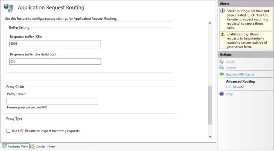Click the Cancel icon in Actions
Screen dimensions: 274x151
222,67
